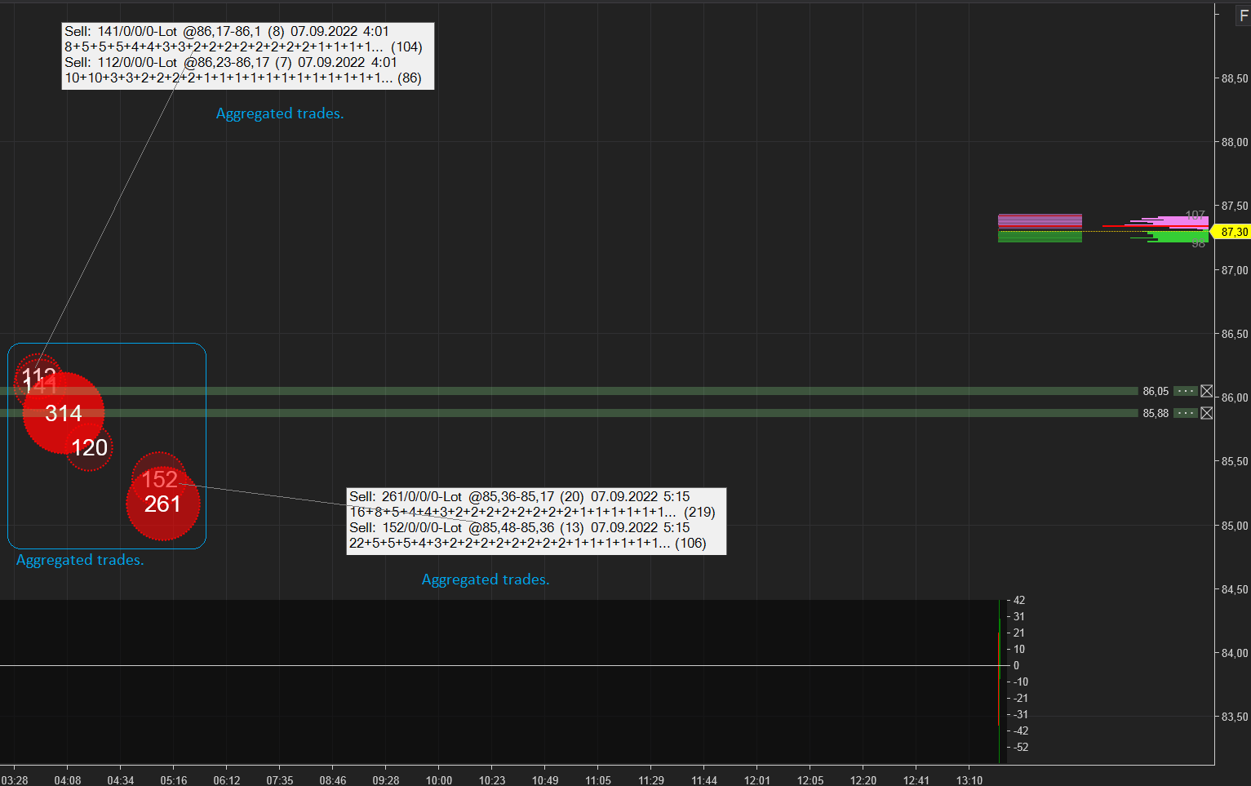The image size is (1251, 786).
Task: Click the tooltip breakdown line ending (219)
Action: pos(532,512)
